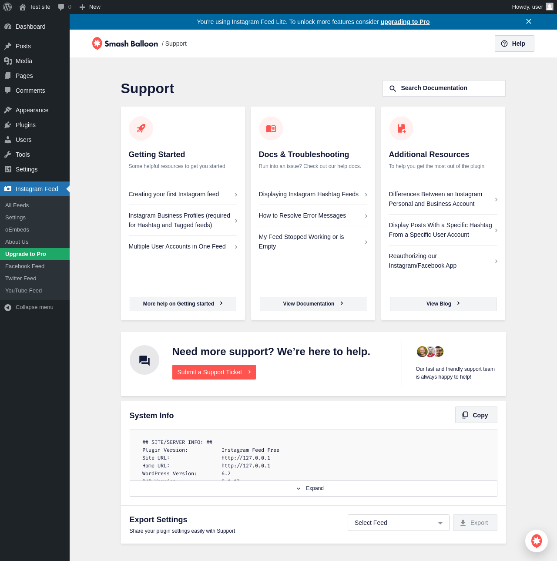Click the Docs & Troubleshooting book icon
This screenshot has height=561, width=557.
pyautogui.click(x=271, y=128)
